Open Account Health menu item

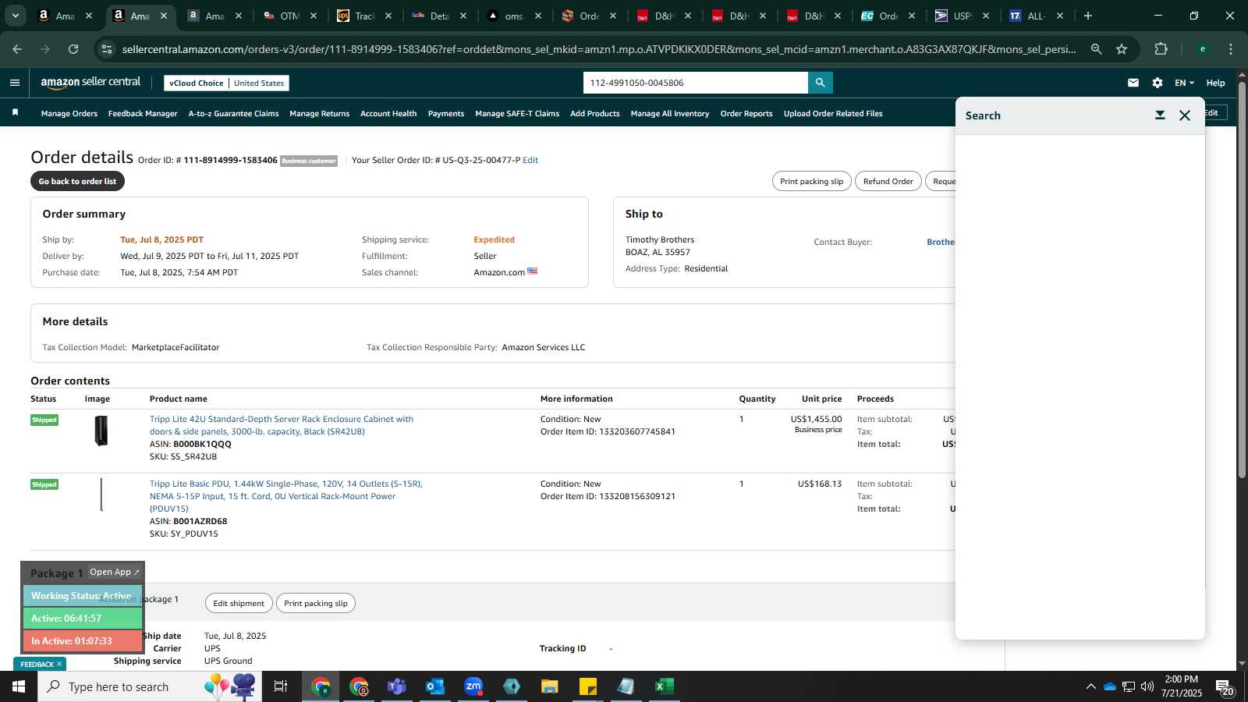tap(388, 113)
